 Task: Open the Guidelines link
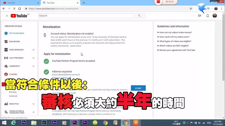[x=57, y=114]
